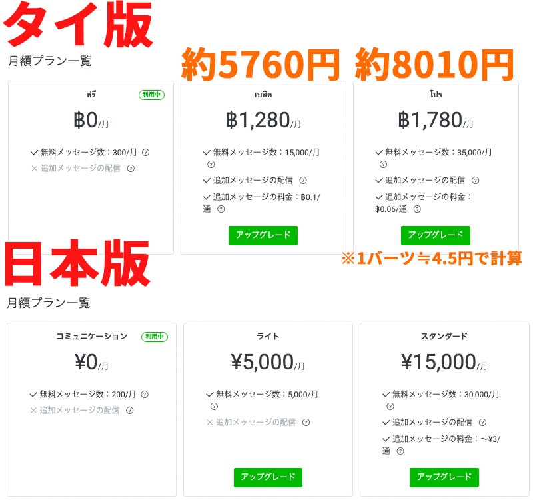Open help icon beside ライト plan 追加メッセージの配信
533x500 pixels.
point(306,423)
